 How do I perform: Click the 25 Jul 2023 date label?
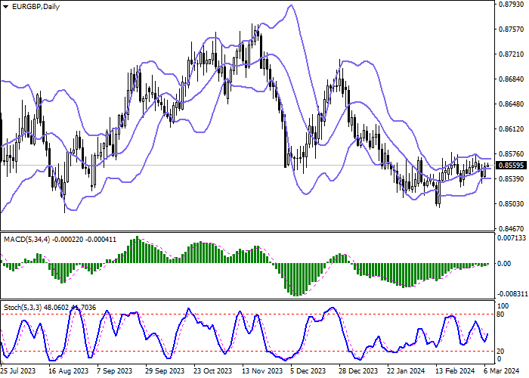(x=18, y=371)
